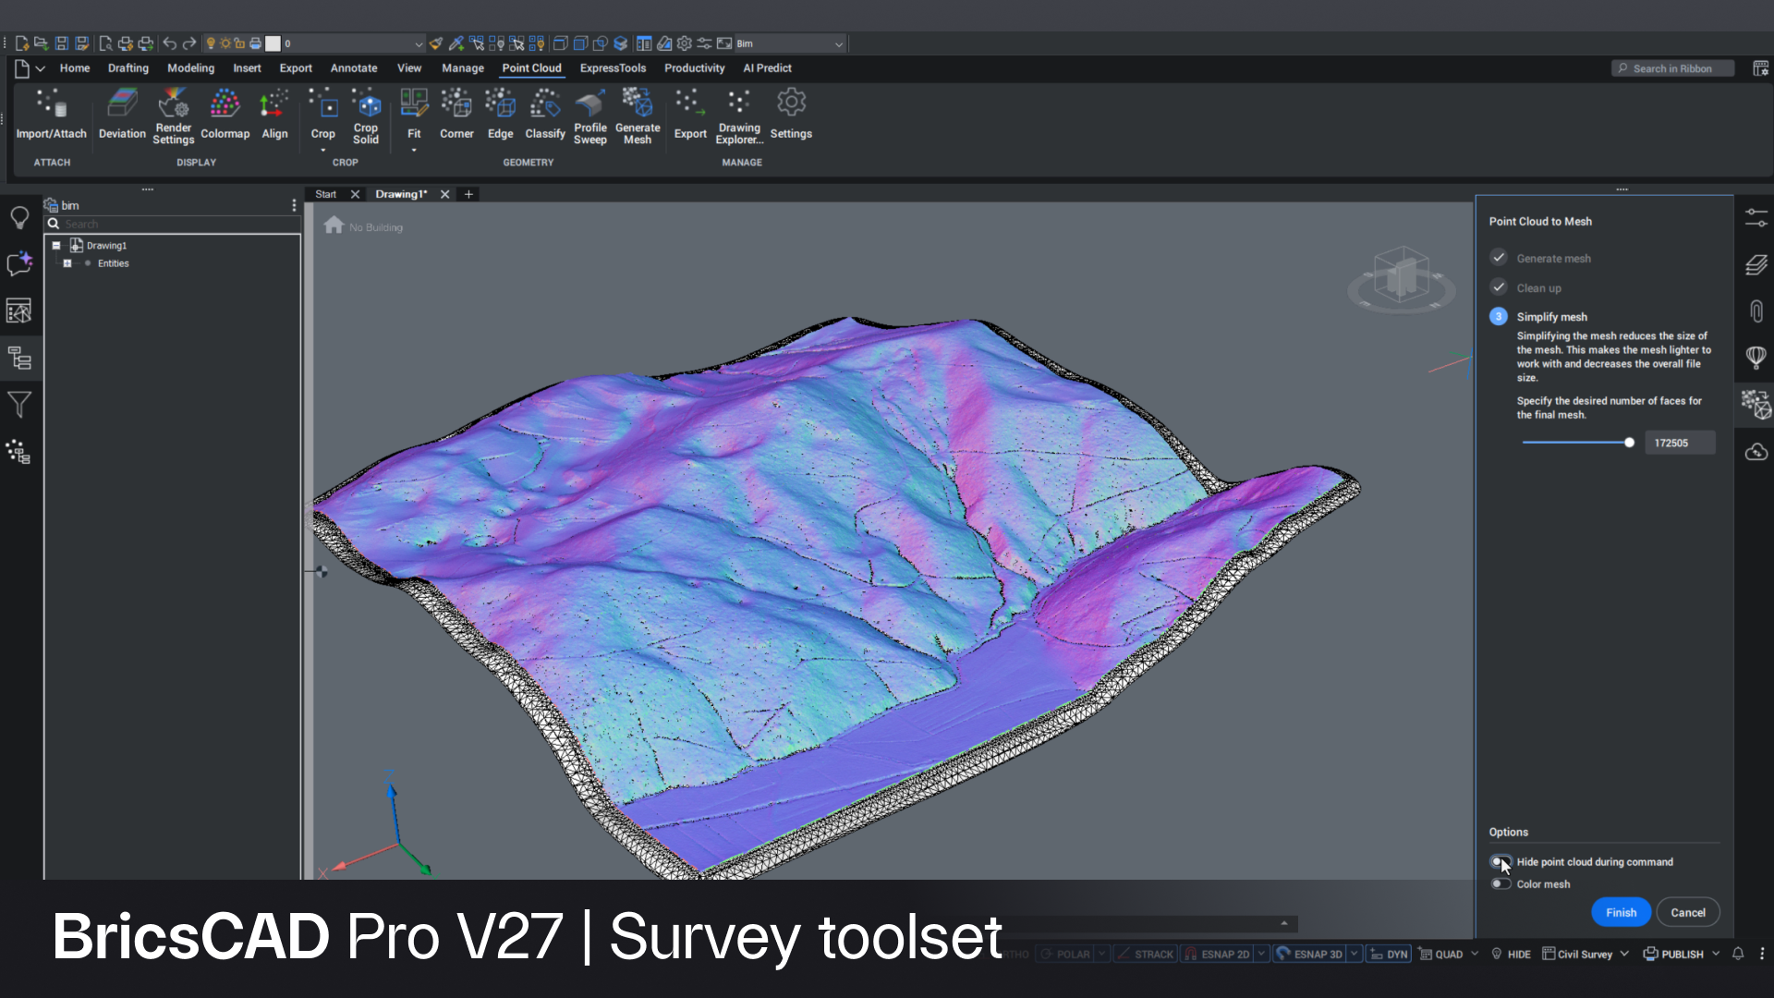
Task: Open the Import/Attach point cloud tool
Action: point(51,115)
